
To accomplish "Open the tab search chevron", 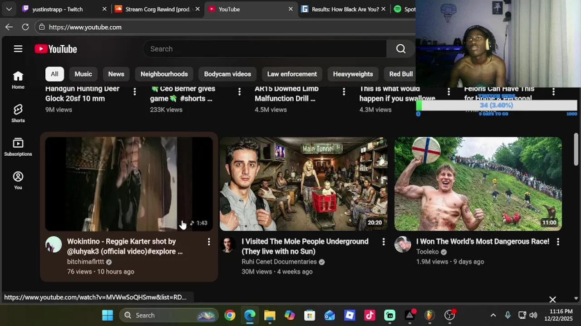I will [x=9, y=9].
